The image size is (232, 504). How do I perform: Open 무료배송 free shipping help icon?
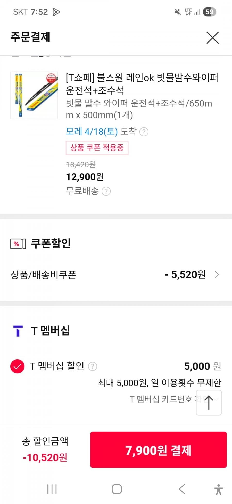point(106,192)
